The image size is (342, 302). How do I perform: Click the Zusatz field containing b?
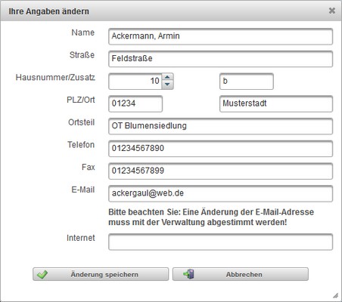247,82
